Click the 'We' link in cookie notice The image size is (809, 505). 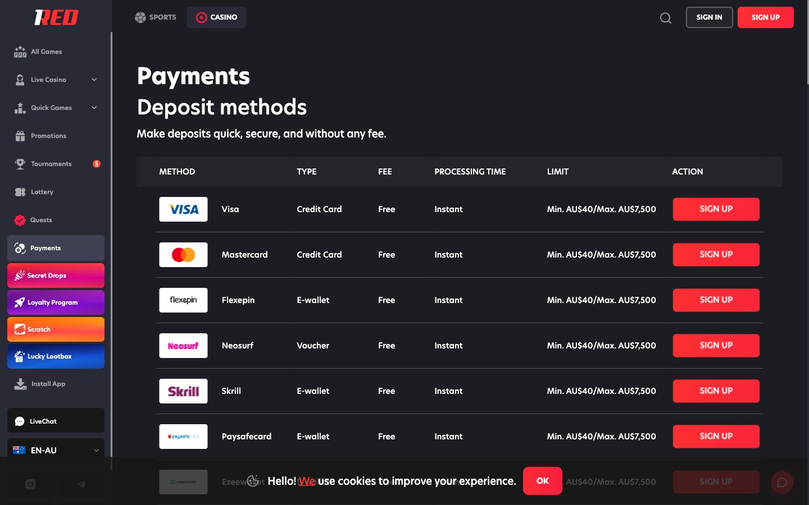click(307, 481)
